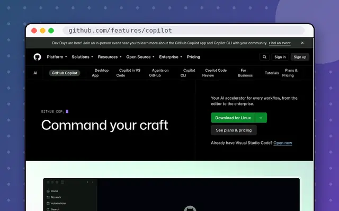Click the sidebar layout icon in preview
This screenshot has width=339, height=211.
pyautogui.click(x=63, y=182)
